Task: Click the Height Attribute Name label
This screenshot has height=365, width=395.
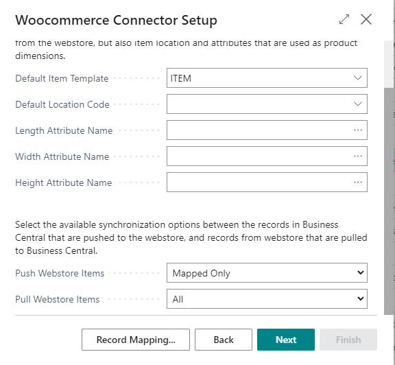Action: click(64, 182)
